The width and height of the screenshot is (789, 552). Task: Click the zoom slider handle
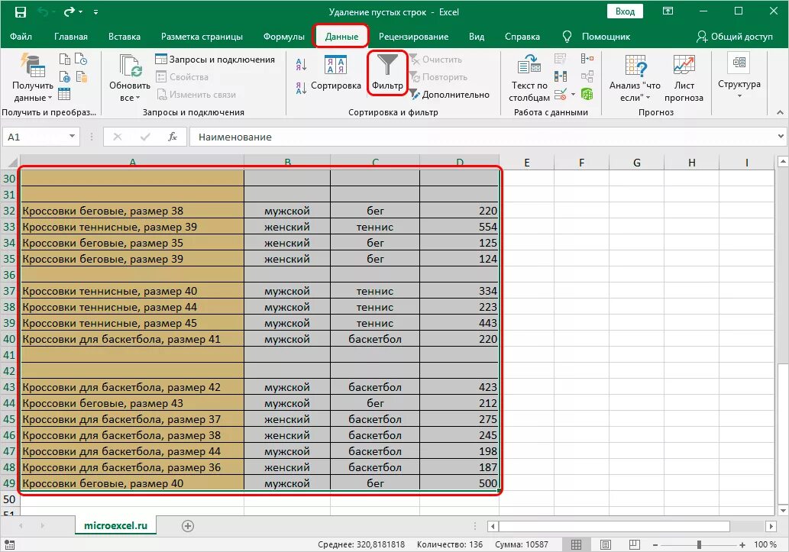699,544
